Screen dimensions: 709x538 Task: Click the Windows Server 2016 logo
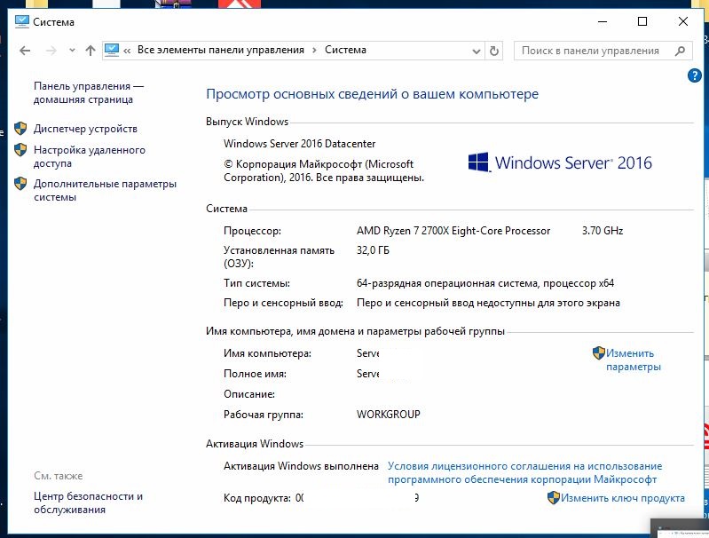(559, 162)
